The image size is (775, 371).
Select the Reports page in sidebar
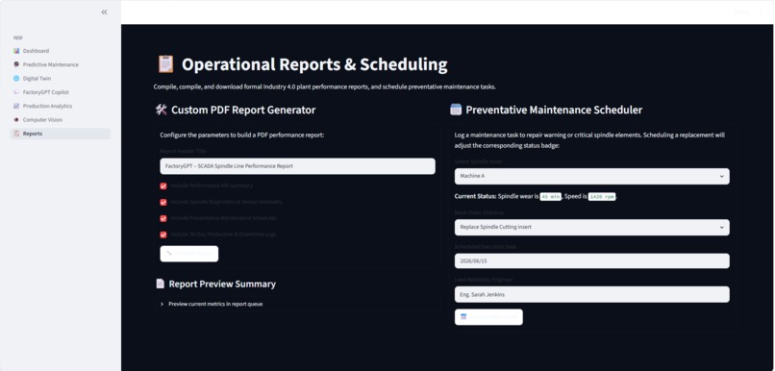click(x=61, y=134)
